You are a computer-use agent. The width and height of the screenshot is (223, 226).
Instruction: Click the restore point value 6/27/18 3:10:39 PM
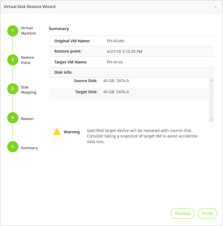coord(125,51)
